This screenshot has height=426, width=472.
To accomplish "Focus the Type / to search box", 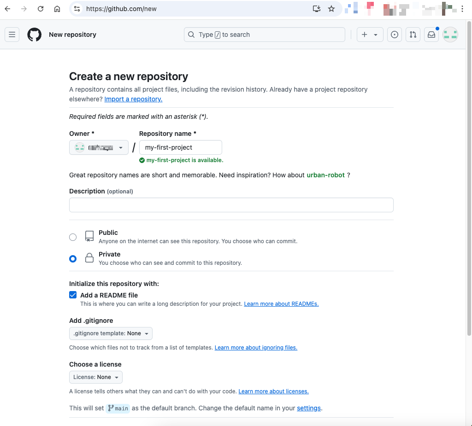I will click(x=264, y=35).
